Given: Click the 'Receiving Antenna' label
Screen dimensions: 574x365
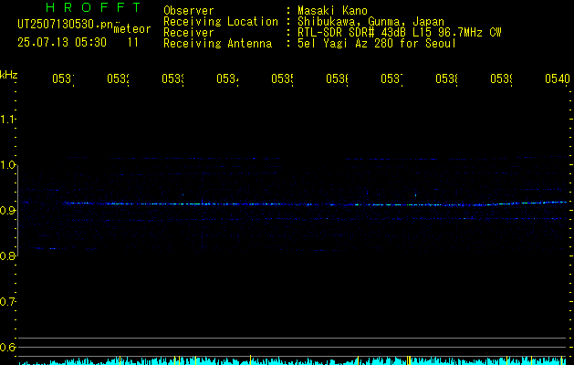Looking at the screenshot, I should coord(218,44).
